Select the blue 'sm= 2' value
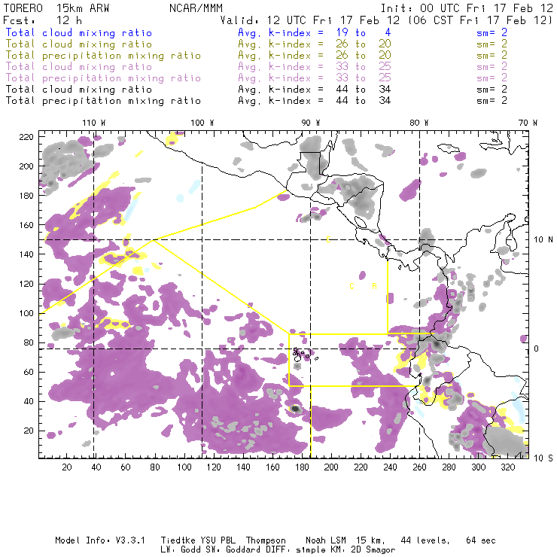Screen dimensions: 557x557 coord(492,33)
